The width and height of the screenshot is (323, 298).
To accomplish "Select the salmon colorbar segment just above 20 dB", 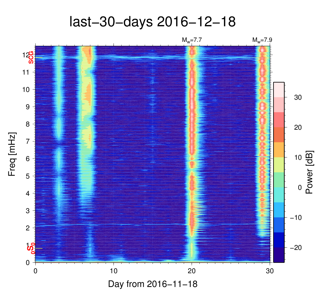I will tap(279, 120).
